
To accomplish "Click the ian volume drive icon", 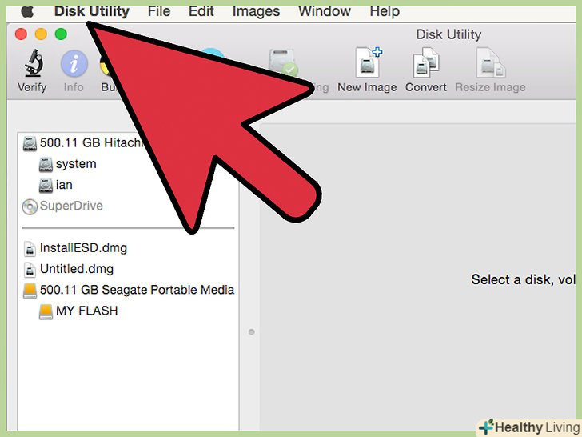I will coord(46,186).
